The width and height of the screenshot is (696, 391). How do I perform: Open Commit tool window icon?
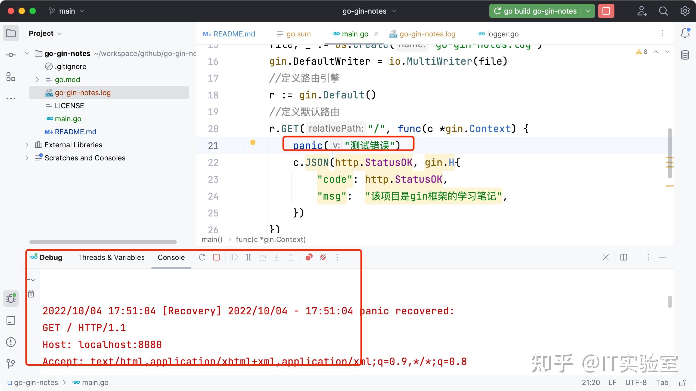11,55
